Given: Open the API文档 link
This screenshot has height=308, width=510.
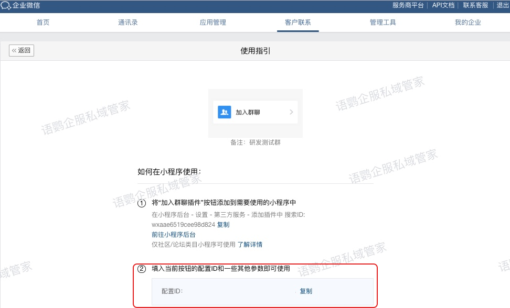Looking at the screenshot, I should [x=443, y=5].
